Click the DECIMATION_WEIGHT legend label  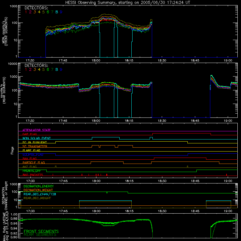pos(38,190)
